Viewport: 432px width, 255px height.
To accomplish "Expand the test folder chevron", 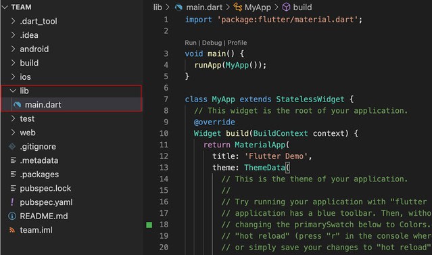I will click(13, 118).
